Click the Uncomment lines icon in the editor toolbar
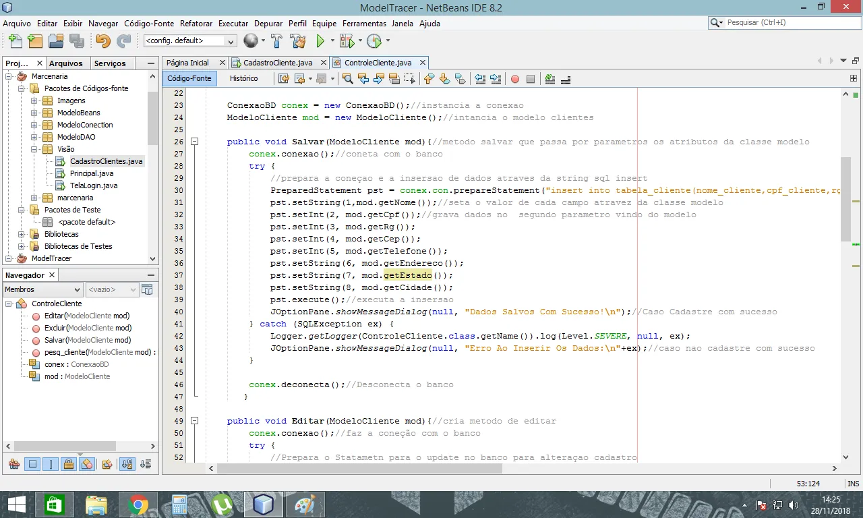The height and width of the screenshot is (518, 863). click(566, 79)
